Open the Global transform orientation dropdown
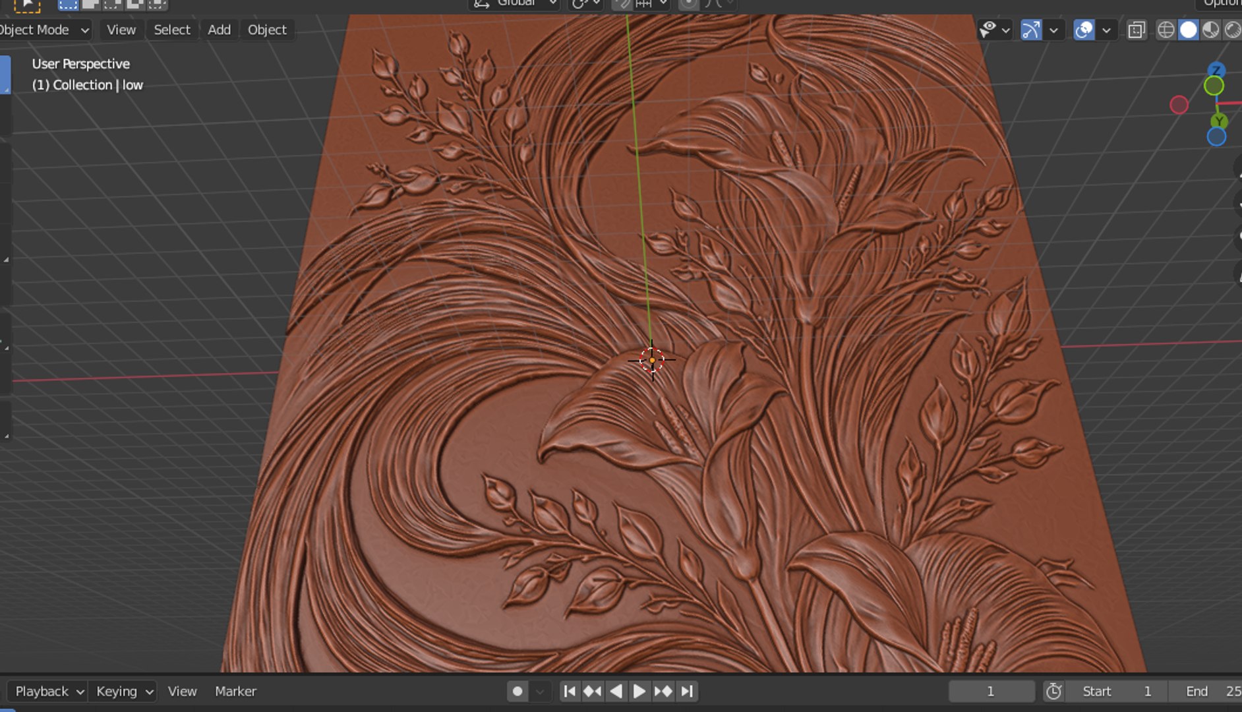The width and height of the screenshot is (1242, 712). pyautogui.click(x=515, y=4)
